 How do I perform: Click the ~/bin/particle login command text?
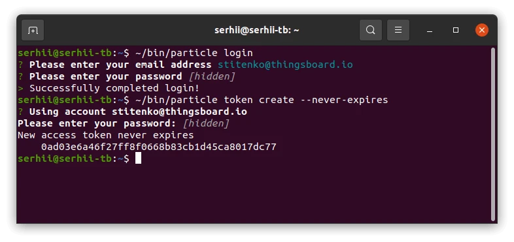coord(194,53)
